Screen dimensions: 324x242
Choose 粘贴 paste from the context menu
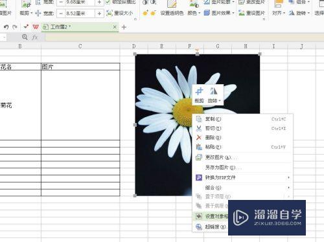point(242,147)
